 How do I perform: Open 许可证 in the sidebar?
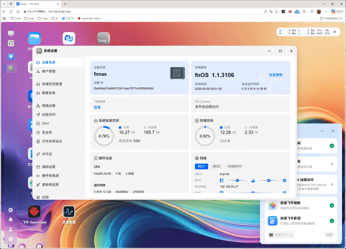(x=58, y=154)
